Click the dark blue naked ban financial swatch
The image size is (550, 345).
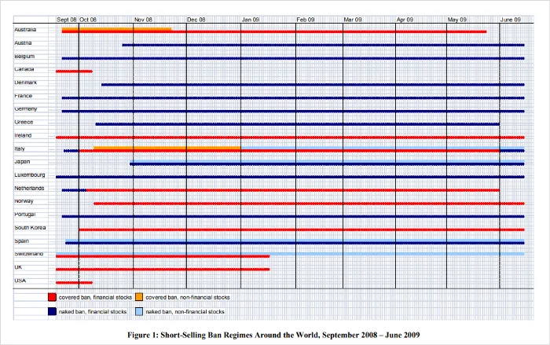click(x=53, y=311)
